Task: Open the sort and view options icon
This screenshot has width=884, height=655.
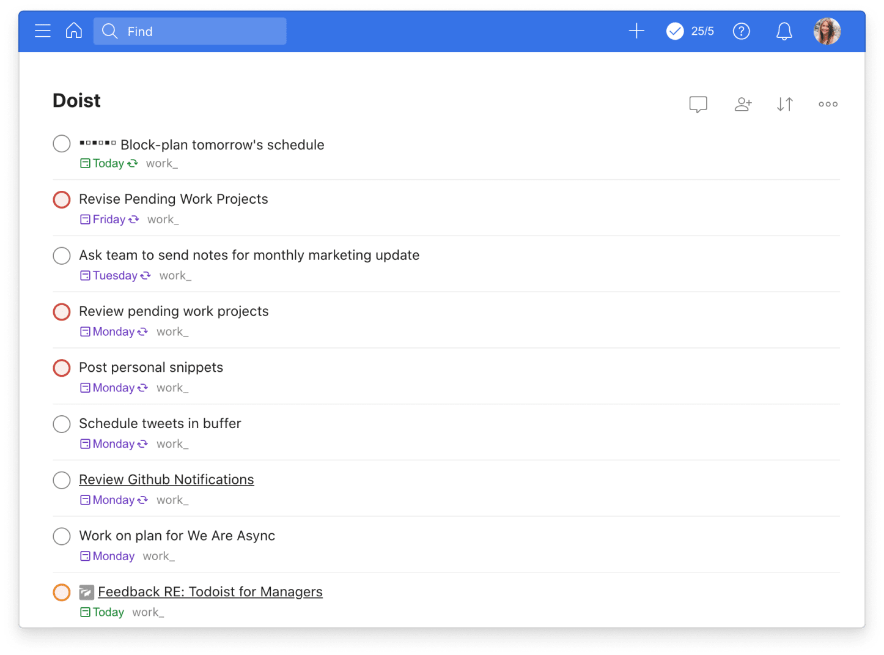Action: (x=784, y=104)
